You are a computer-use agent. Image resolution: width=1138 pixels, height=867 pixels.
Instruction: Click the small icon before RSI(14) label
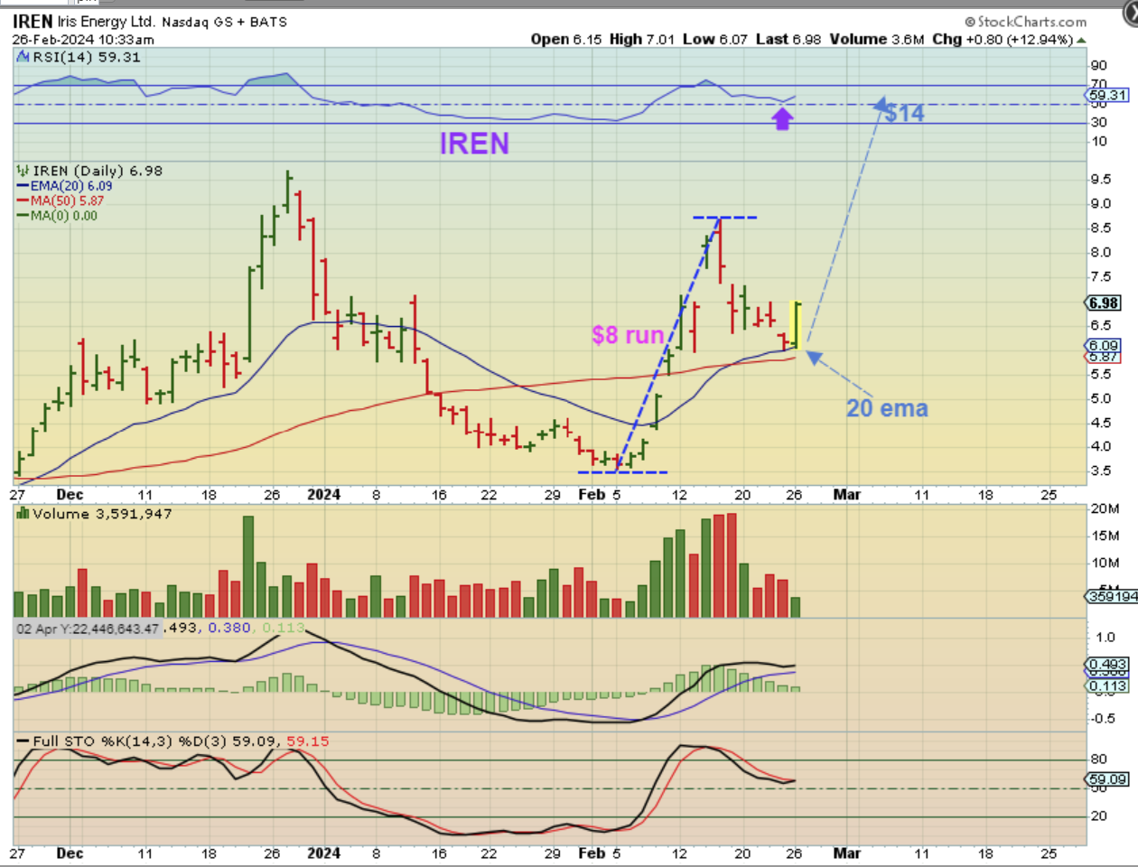(23, 57)
